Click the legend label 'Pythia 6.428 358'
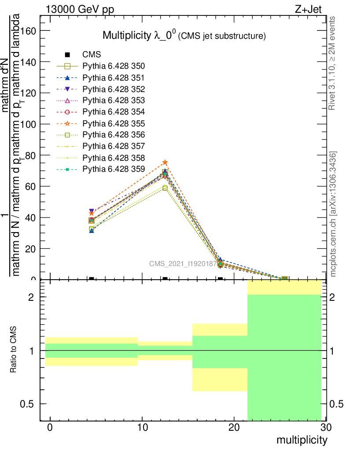This screenshot has height=451, width=346. coord(114,158)
